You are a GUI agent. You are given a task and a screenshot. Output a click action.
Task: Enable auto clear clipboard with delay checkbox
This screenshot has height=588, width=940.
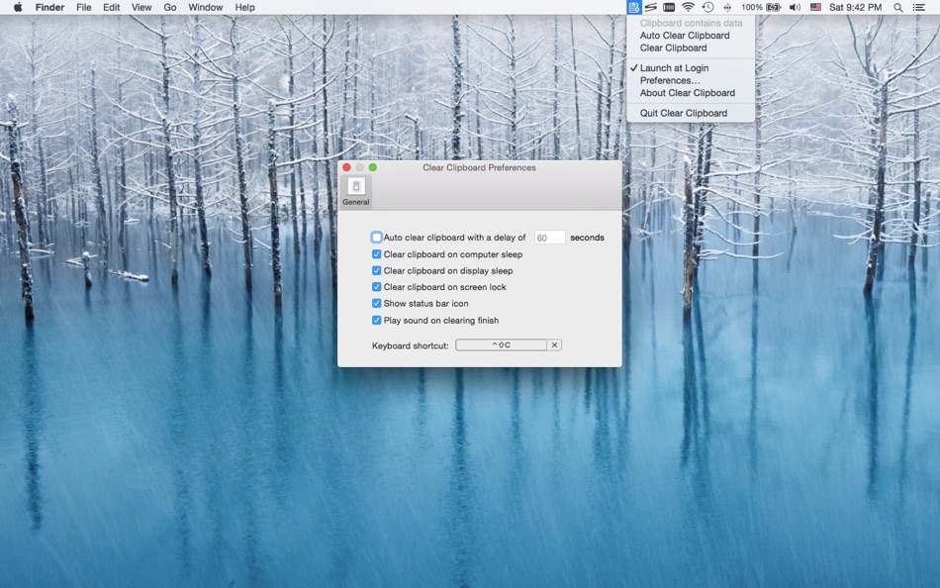376,238
